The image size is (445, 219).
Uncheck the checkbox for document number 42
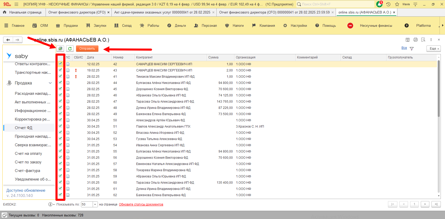coord(60,64)
